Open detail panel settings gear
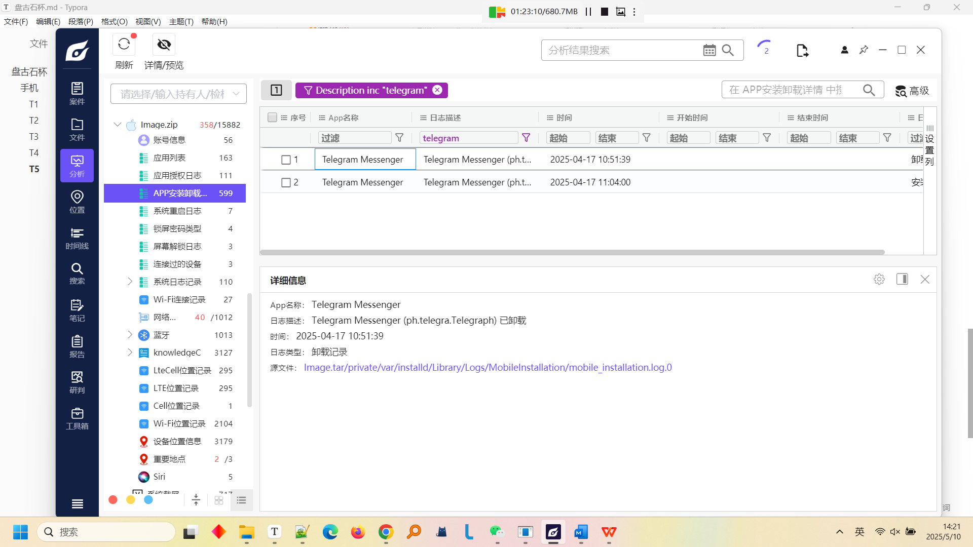973x547 pixels. (879, 279)
